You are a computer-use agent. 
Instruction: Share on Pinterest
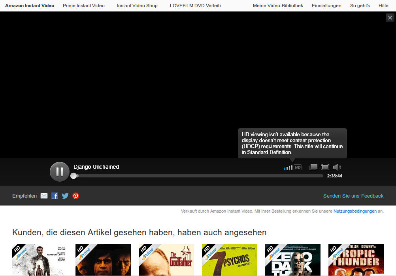[76, 196]
